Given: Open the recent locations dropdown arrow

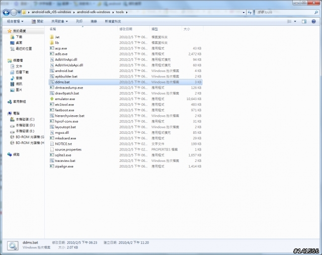Looking at the screenshot, I should tap(19, 13).
